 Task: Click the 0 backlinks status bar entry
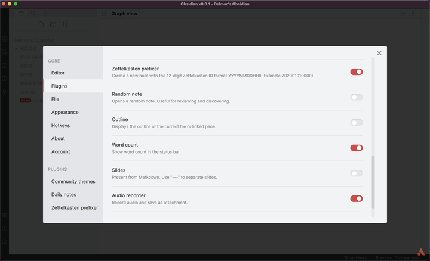point(355,257)
